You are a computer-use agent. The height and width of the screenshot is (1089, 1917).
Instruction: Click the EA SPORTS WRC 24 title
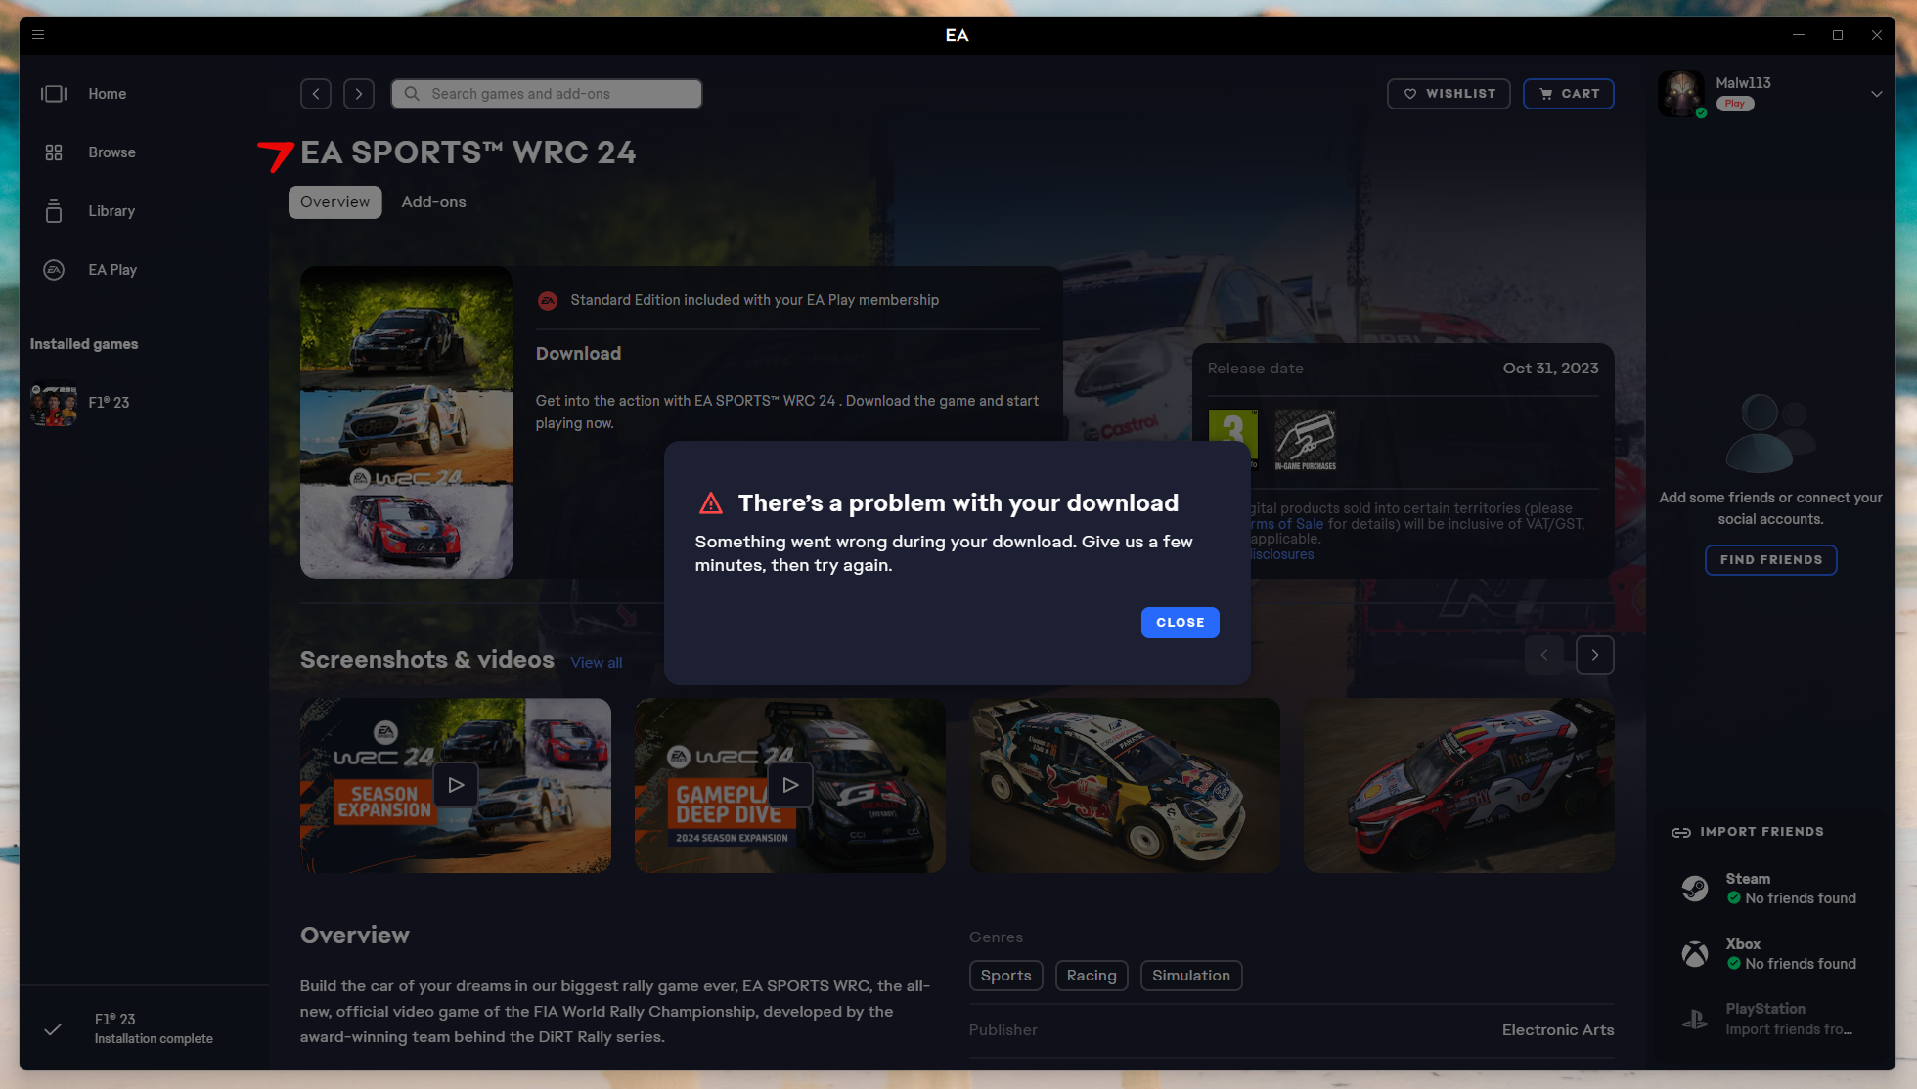click(468, 152)
